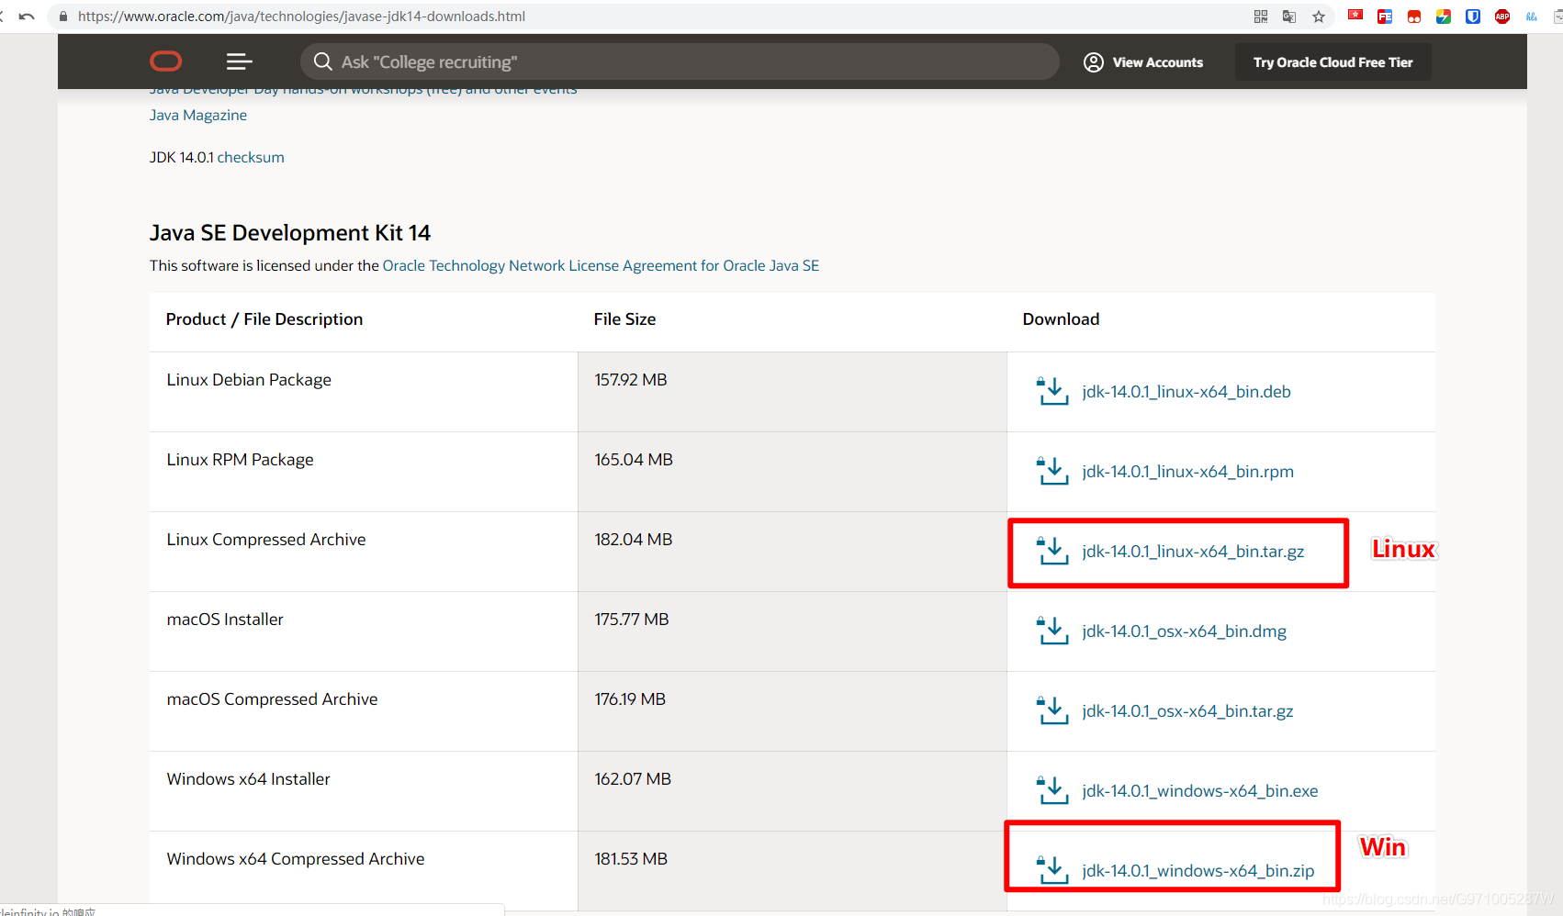The image size is (1563, 916).
Task: Open the QR code generator extension
Action: click(x=1261, y=16)
